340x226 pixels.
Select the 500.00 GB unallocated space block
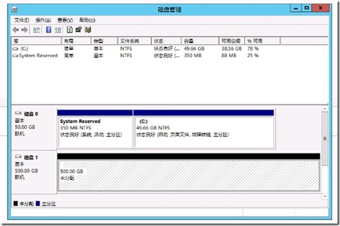tap(189, 173)
